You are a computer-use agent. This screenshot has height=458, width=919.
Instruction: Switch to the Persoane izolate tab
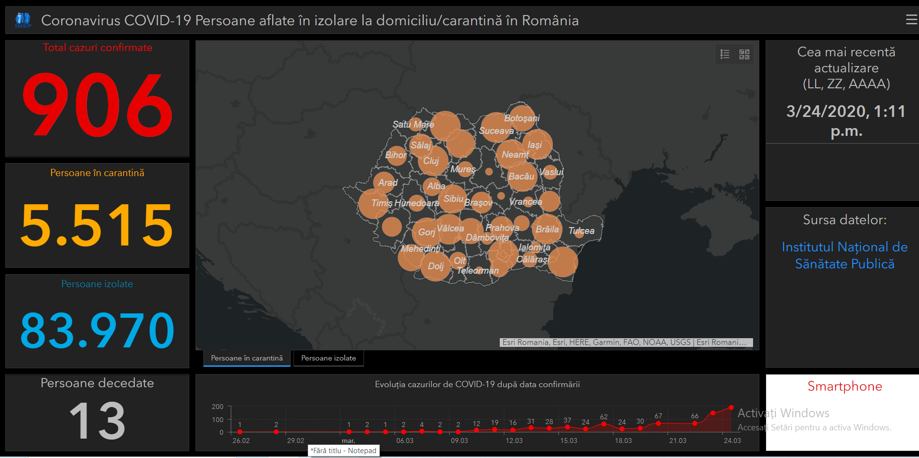328,358
